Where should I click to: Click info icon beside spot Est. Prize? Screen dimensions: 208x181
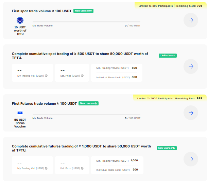[x=82, y=76]
